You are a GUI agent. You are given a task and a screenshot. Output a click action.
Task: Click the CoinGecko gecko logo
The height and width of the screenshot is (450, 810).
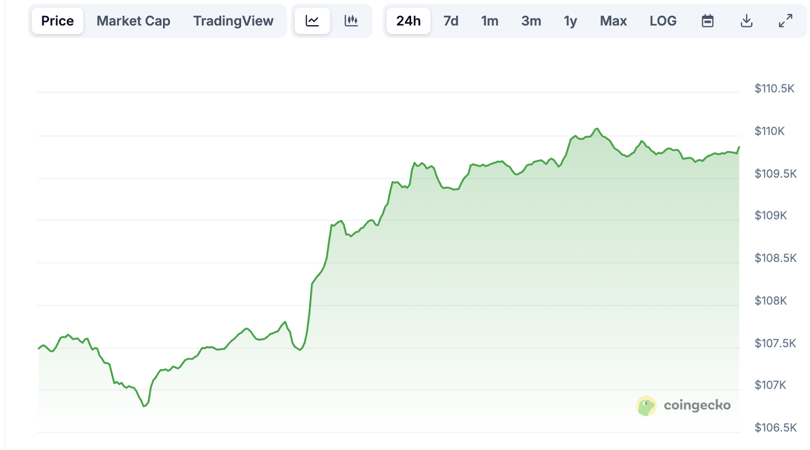646,405
